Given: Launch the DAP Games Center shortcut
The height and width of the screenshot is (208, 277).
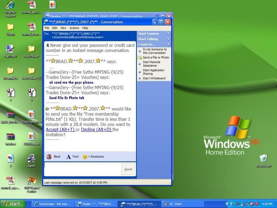Looking at the screenshot, I should tap(32, 185).
